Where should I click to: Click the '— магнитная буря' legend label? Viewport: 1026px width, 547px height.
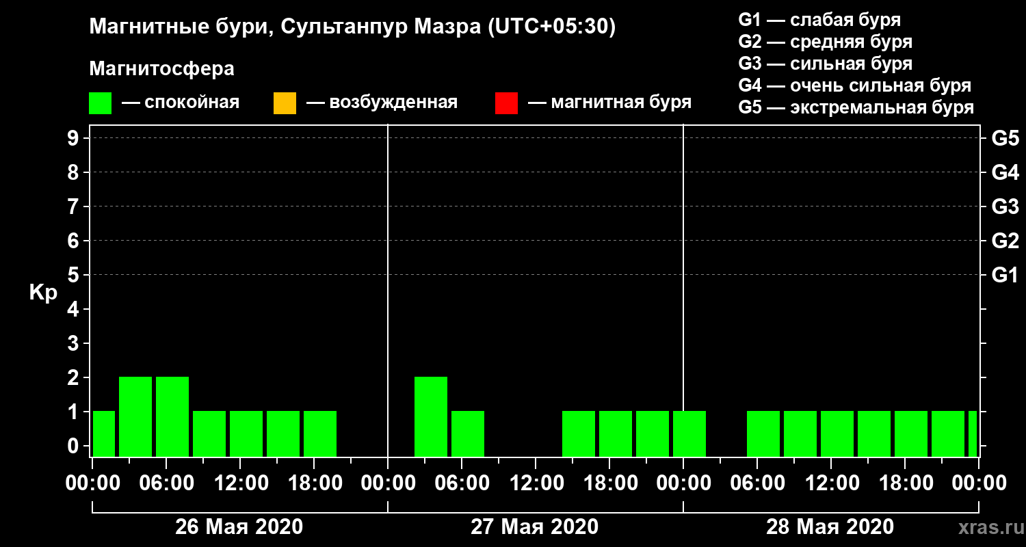pos(610,103)
